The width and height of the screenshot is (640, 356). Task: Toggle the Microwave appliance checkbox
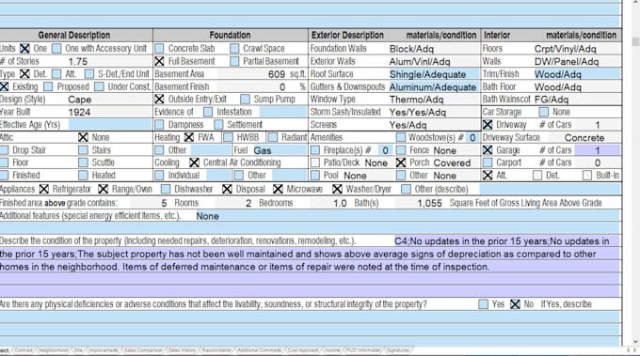(x=278, y=189)
